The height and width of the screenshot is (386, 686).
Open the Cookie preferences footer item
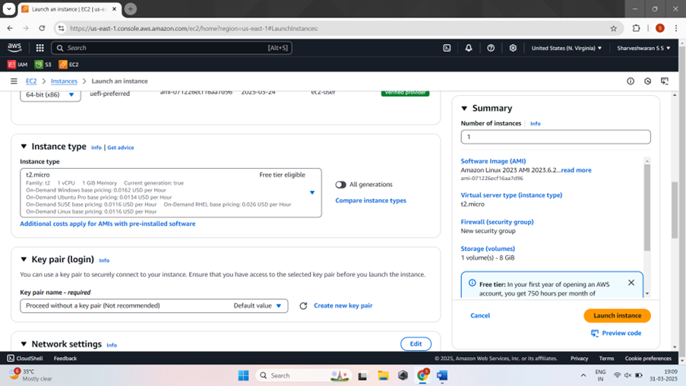[x=648, y=358]
